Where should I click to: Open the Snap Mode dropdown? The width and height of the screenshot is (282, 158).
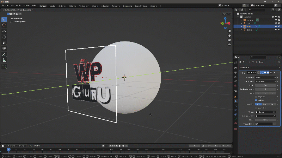265,81
